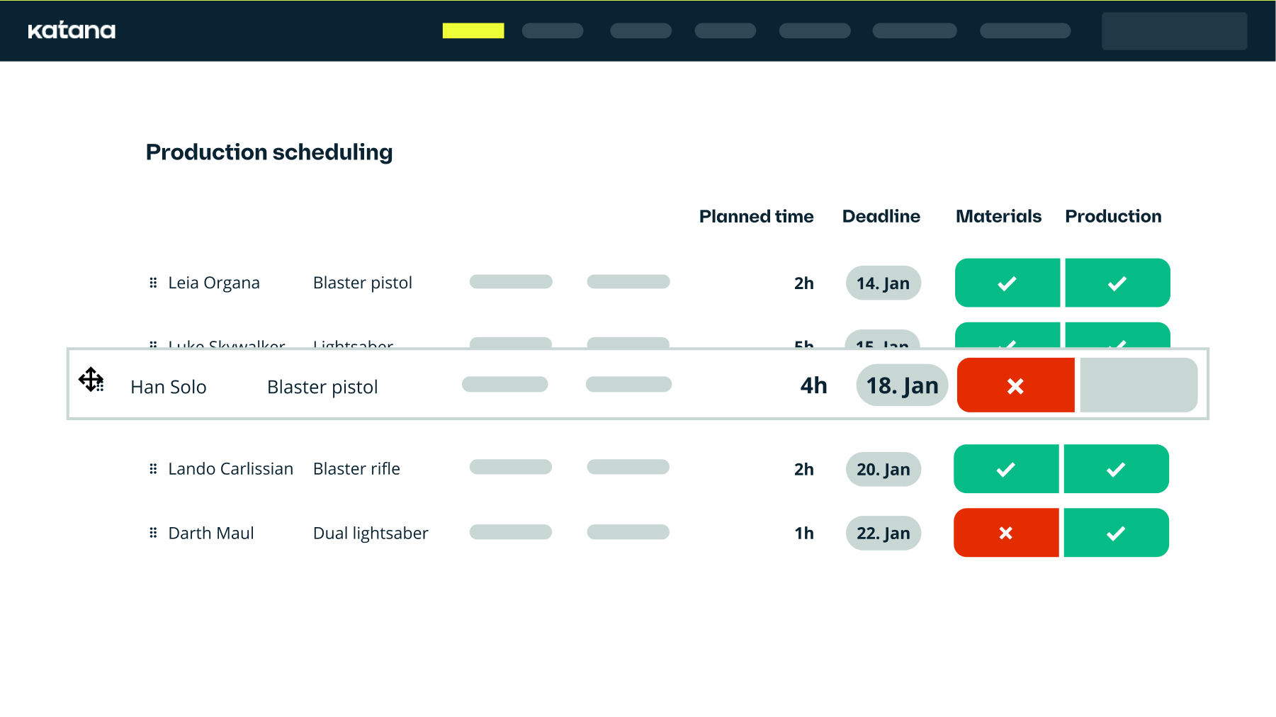Viewport: 1276px width, 717px height.
Task: Open the 14. Jan deadline picker for Leia Organa
Action: [x=883, y=283]
